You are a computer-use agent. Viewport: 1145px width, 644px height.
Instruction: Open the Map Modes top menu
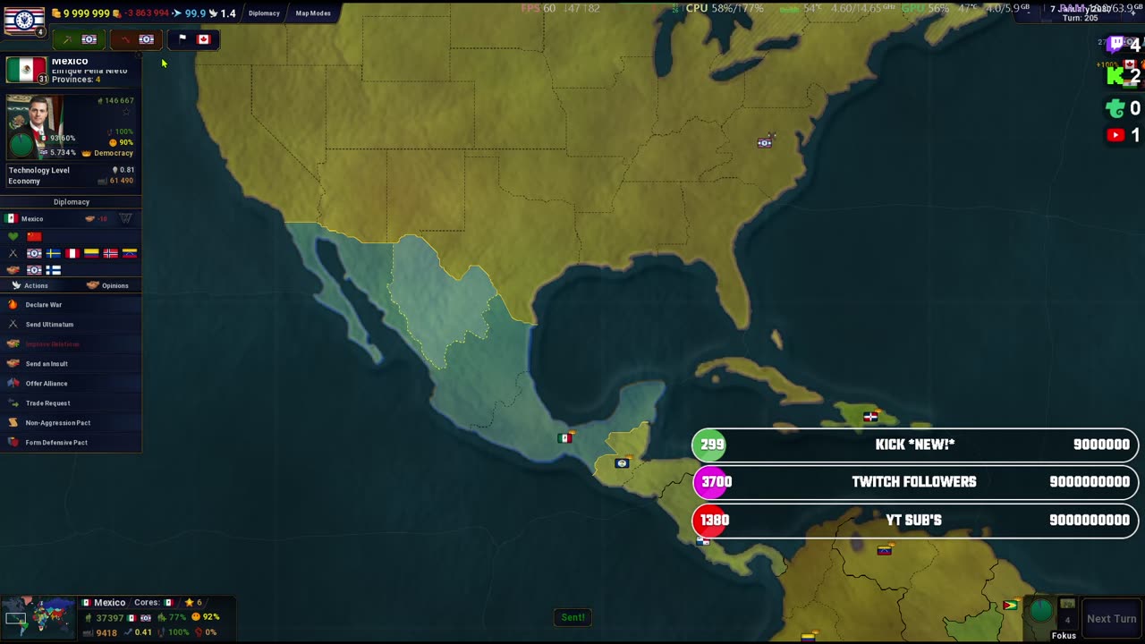click(313, 13)
